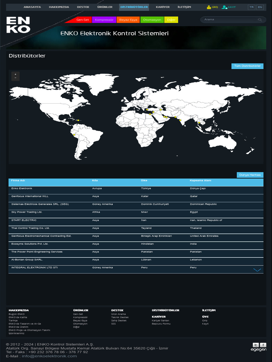
Task: Click the search magnifier icon
Action: 260,20
